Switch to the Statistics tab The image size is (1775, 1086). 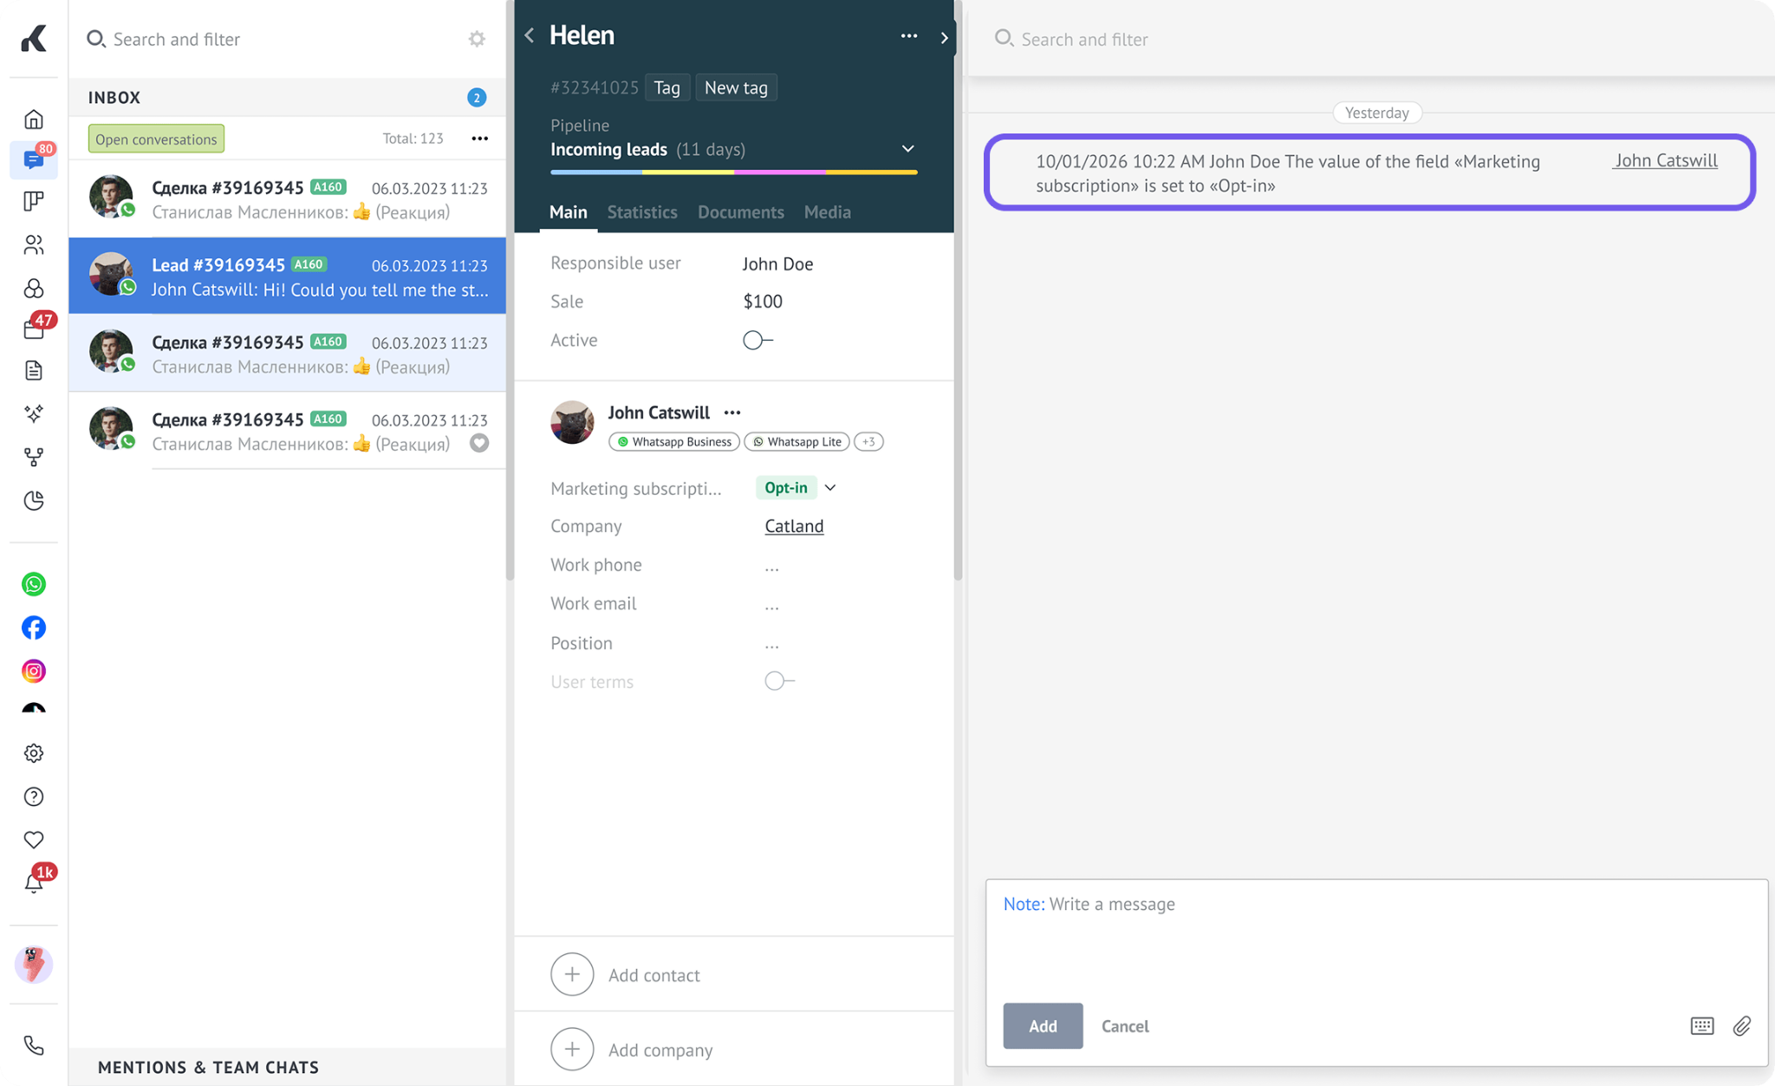coord(642,211)
